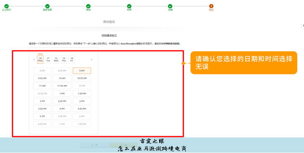Screen dimensions: 304x153
Task: Schedule the 4:30 PM time slot
Action: (x=82, y=109)
